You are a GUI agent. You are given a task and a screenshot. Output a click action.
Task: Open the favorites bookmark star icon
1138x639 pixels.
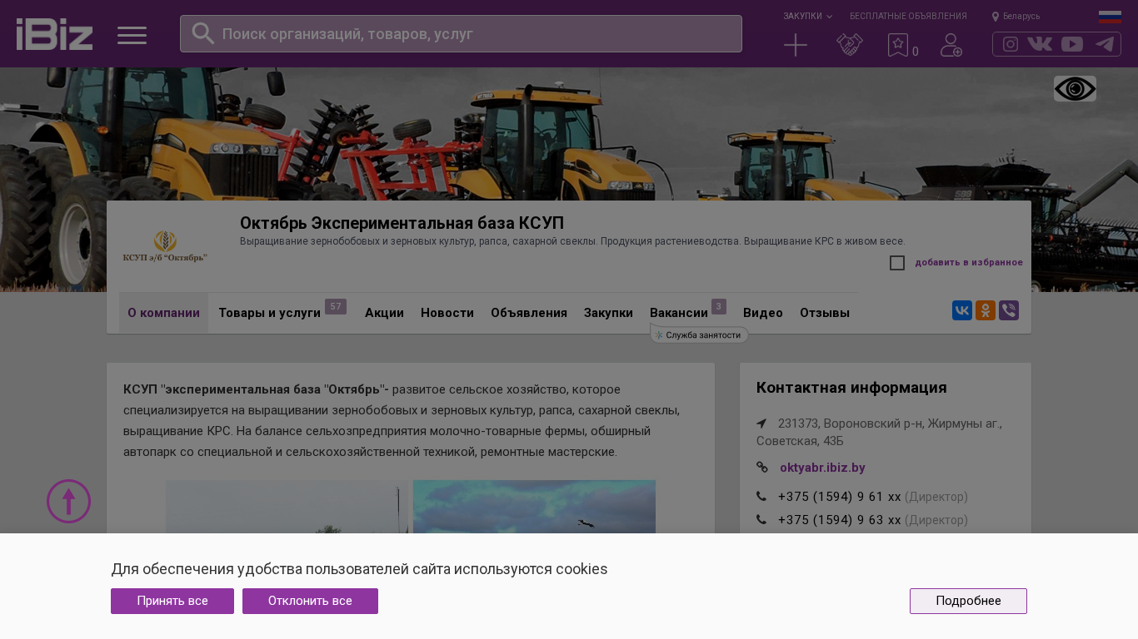point(898,45)
